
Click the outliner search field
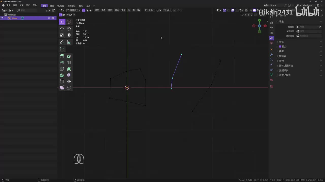pos(27,10)
